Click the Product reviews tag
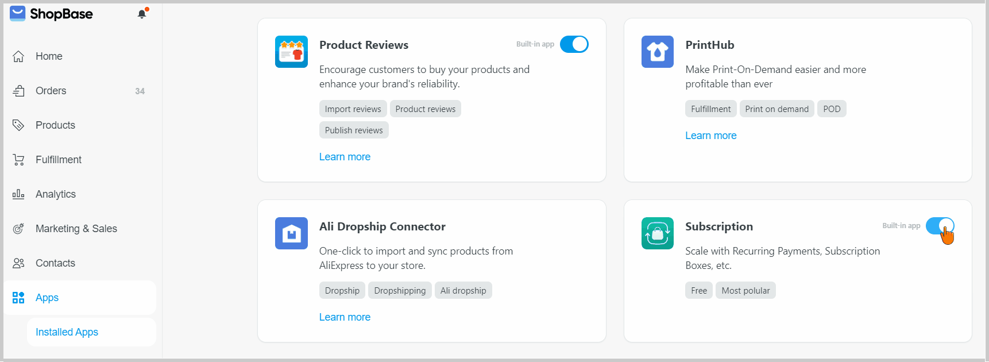The image size is (989, 362). pyautogui.click(x=426, y=109)
